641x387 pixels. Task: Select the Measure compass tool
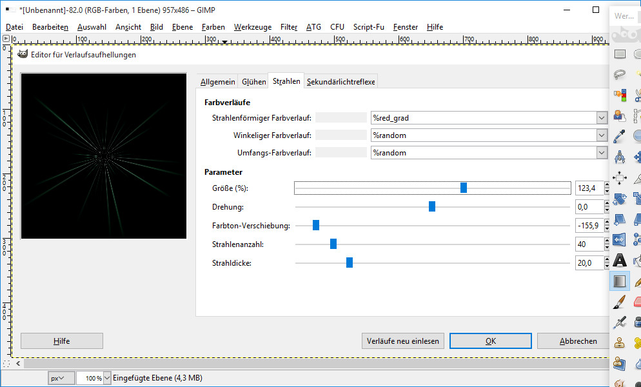point(620,157)
